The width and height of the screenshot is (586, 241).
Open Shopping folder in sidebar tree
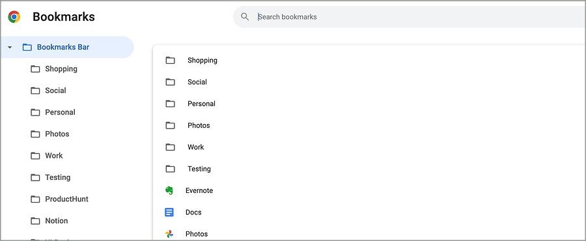pos(61,69)
